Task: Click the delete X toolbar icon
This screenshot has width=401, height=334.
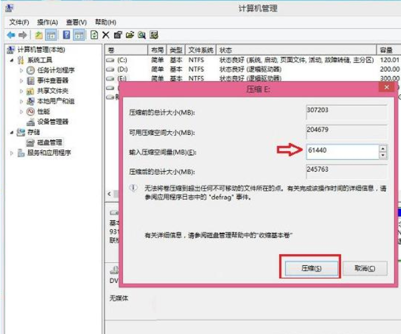Action: coord(106,36)
